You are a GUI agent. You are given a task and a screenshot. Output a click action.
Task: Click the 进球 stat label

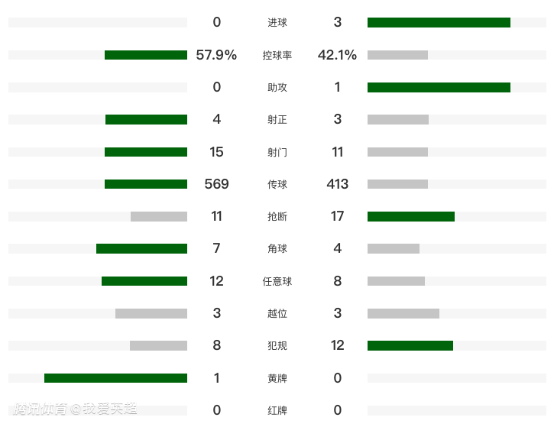point(277,23)
